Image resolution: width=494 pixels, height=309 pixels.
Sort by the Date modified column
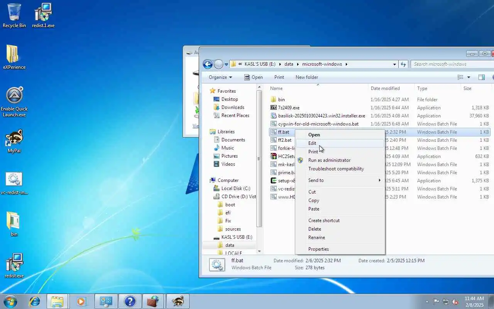coord(391,88)
